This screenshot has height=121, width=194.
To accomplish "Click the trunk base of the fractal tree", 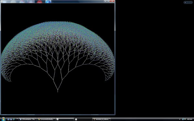I will pos(58,91).
